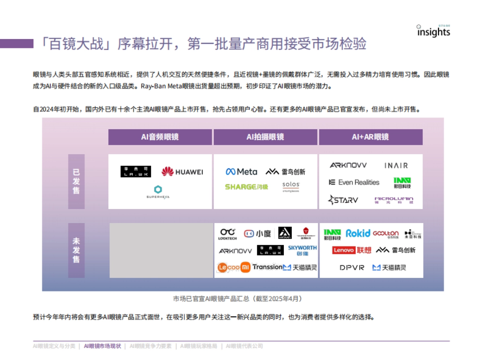Select the Meta logo under AI拍摄眼镜

(241, 171)
